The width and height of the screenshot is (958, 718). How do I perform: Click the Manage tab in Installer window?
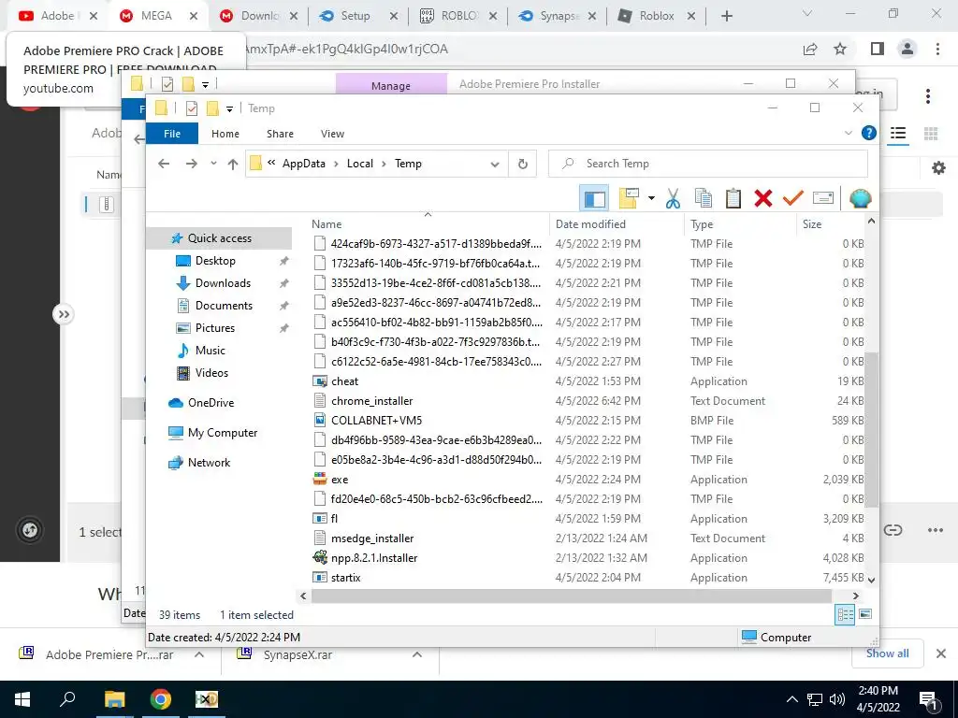[391, 84]
